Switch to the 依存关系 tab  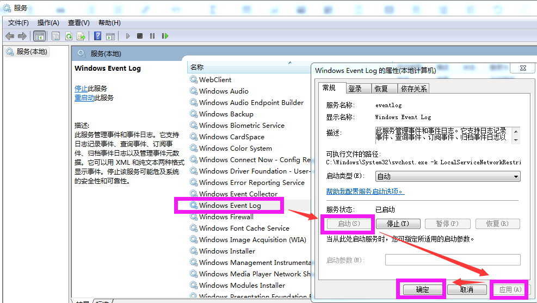(x=413, y=89)
